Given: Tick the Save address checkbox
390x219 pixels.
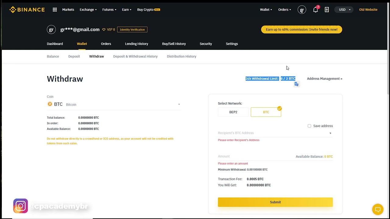Looking at the screenshot, I should 309,126.
